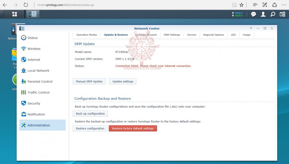Switch to Usage tab
This screenshot has height=164, width=289.
click(x=247, y=35)
